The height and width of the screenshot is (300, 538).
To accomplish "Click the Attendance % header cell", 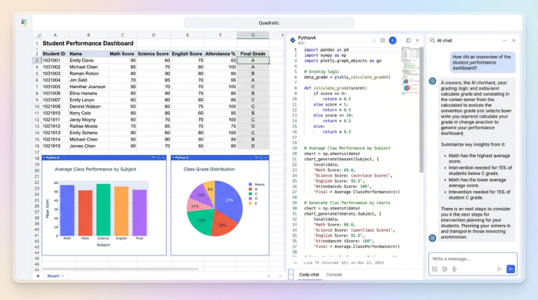I will (x=221, y=54).
